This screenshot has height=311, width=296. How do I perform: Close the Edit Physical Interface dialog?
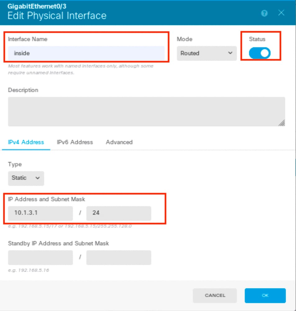(281, 13)
